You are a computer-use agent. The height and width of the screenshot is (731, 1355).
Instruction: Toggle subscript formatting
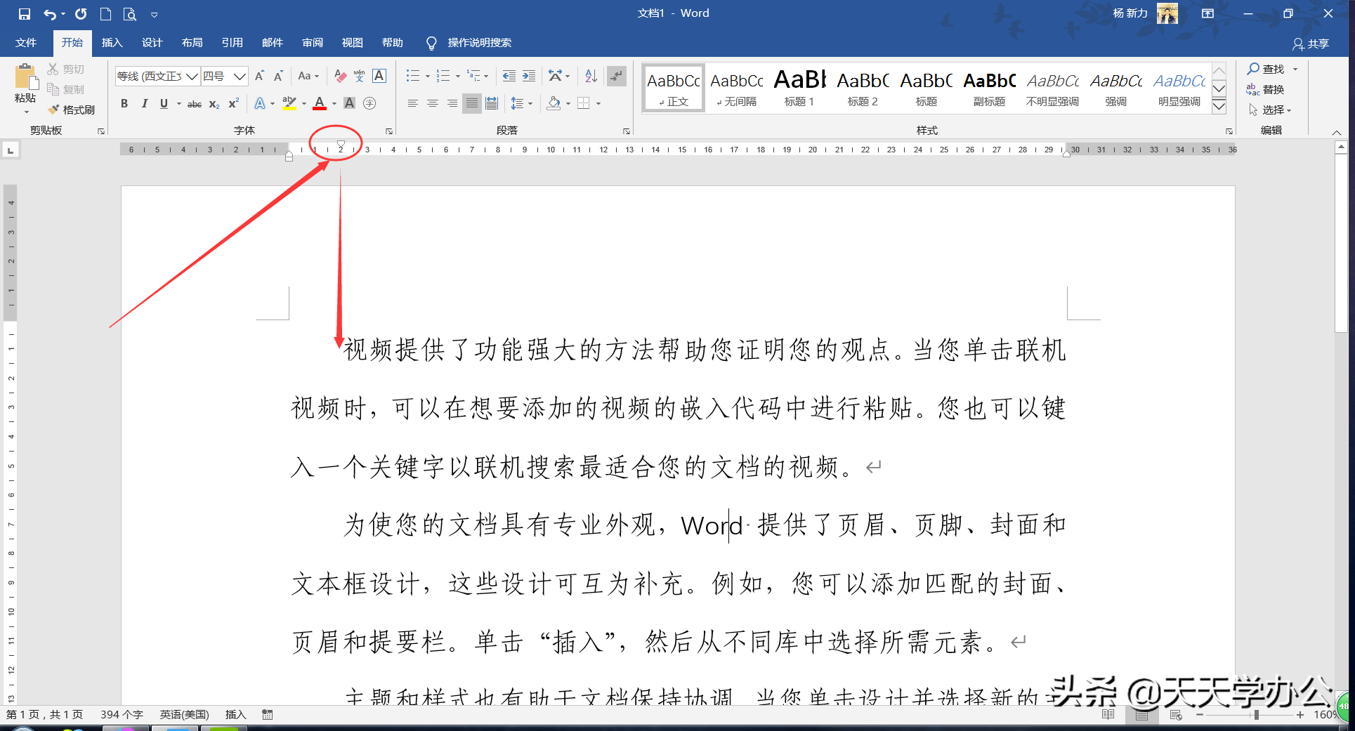(214, 103)
